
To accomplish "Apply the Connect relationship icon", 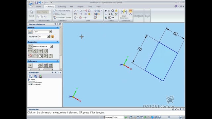I will [106, 11].
